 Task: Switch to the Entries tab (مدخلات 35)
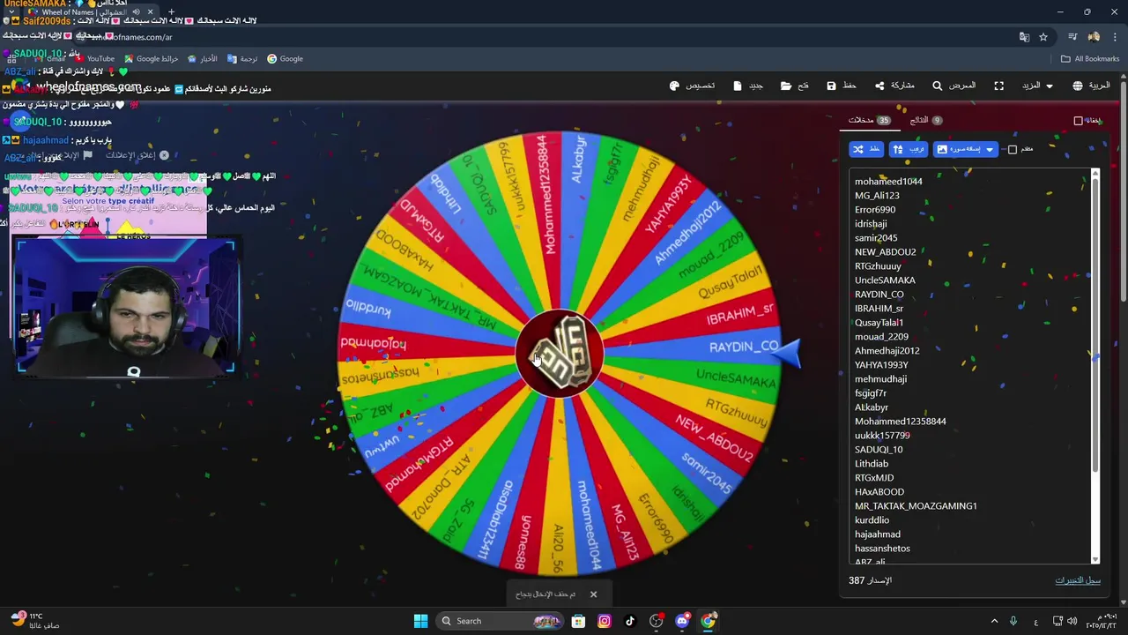pyautogui.click(x=870, y=120)
